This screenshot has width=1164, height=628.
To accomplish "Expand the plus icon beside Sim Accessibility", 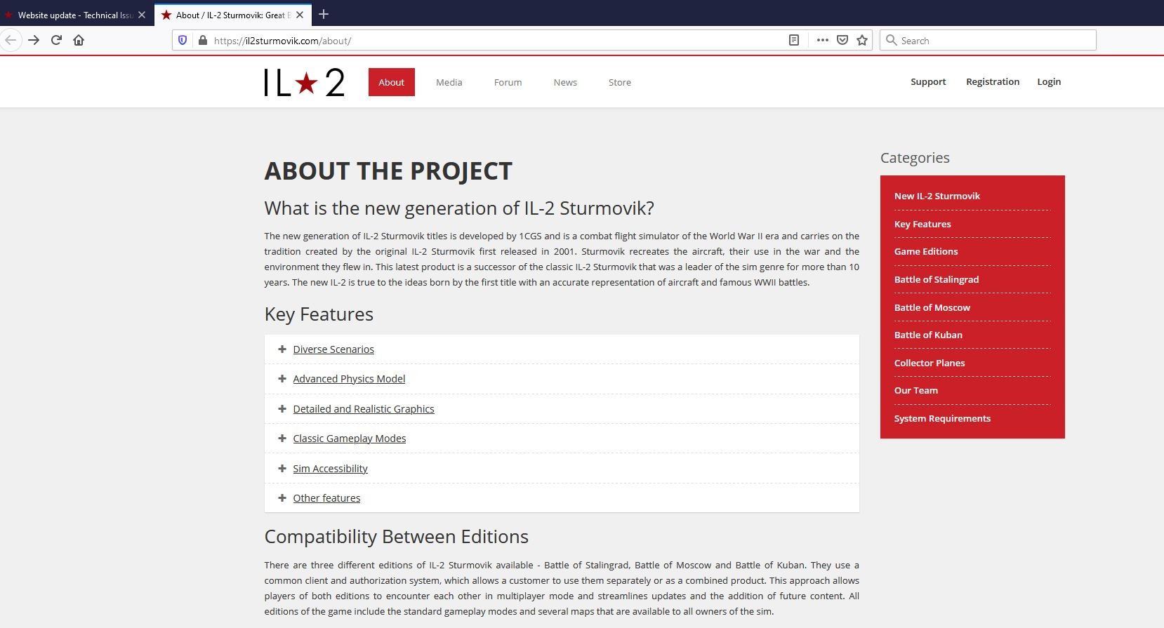I will pos(282,468).
